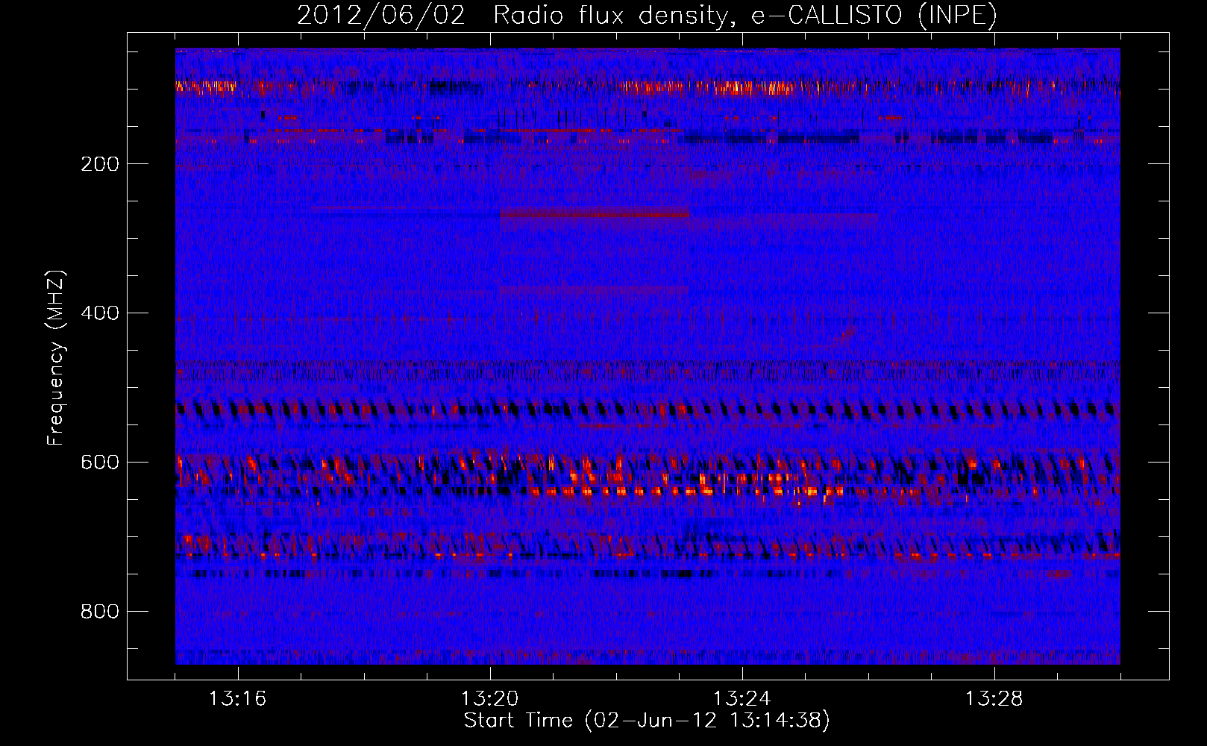
Task: Click the plot title mentioning e-CALLISTO (INPE)
Action: click(647, 16)
